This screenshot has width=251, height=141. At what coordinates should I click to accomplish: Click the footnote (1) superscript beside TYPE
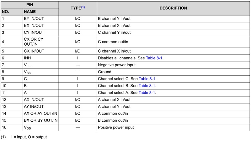coord(83,7)
